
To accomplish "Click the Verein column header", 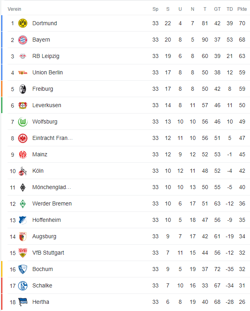I will click(x=14, y=9).
